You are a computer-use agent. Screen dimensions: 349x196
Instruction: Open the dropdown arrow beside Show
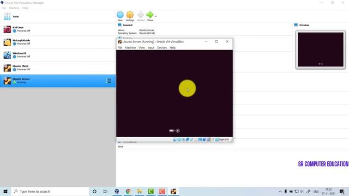tap(156, 16)
